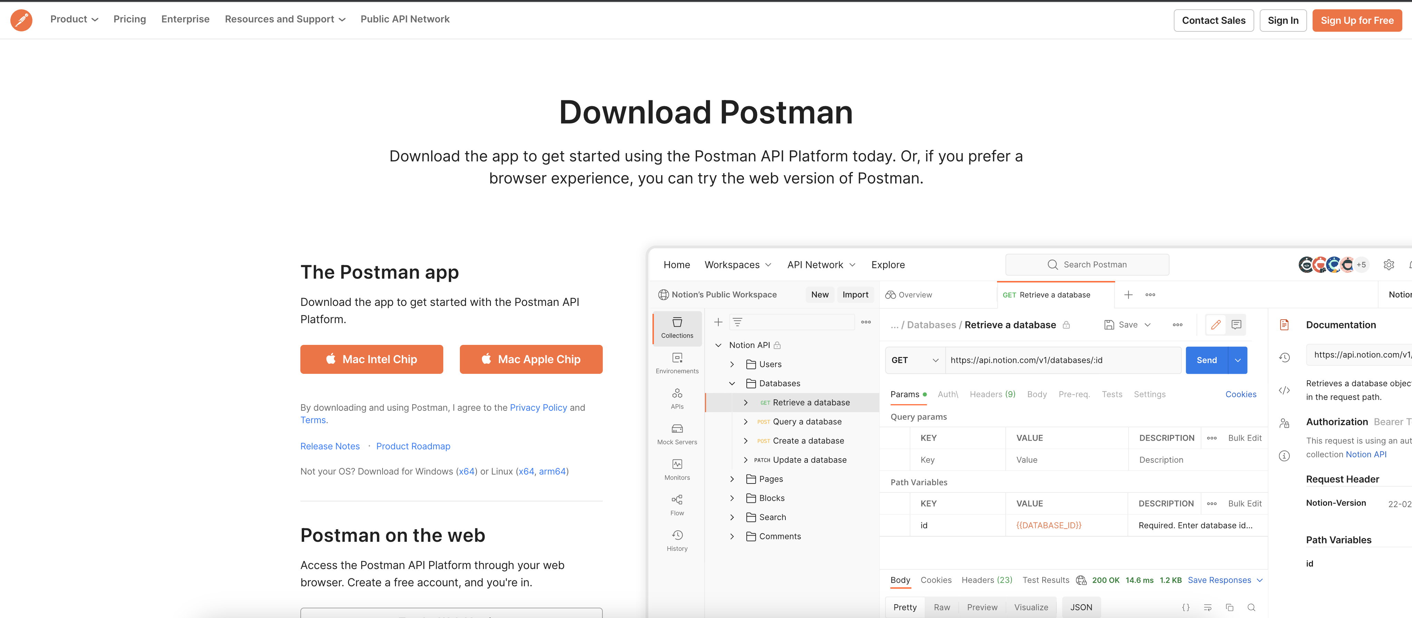Click the info icon in right rail
Image resolution: width=1412 pixels, height=618 pixels.
[1284, 456]
